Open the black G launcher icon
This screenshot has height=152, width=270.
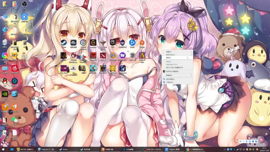[93, 43]
